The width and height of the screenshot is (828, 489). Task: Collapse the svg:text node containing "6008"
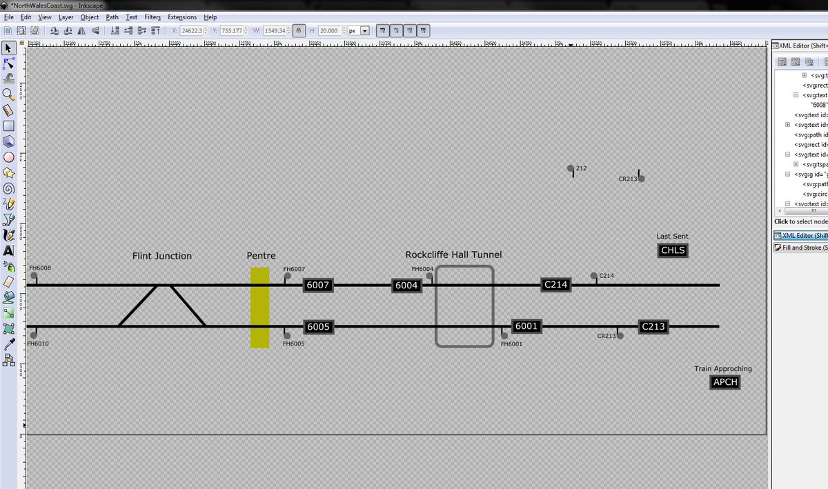pyautogui.click(x=796, y=95)
